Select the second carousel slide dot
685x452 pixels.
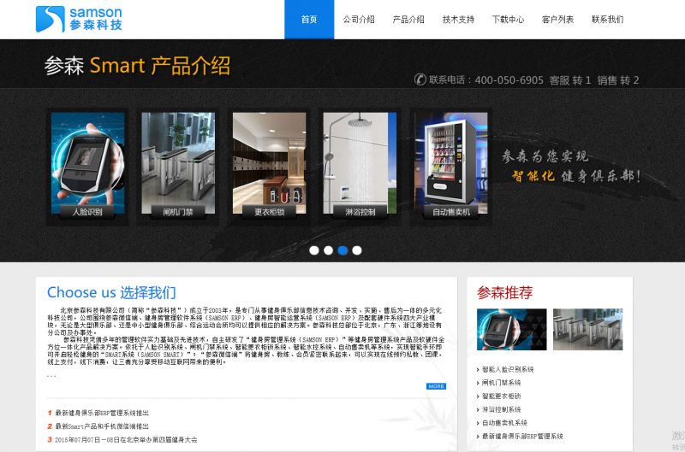tap(329, 250)
